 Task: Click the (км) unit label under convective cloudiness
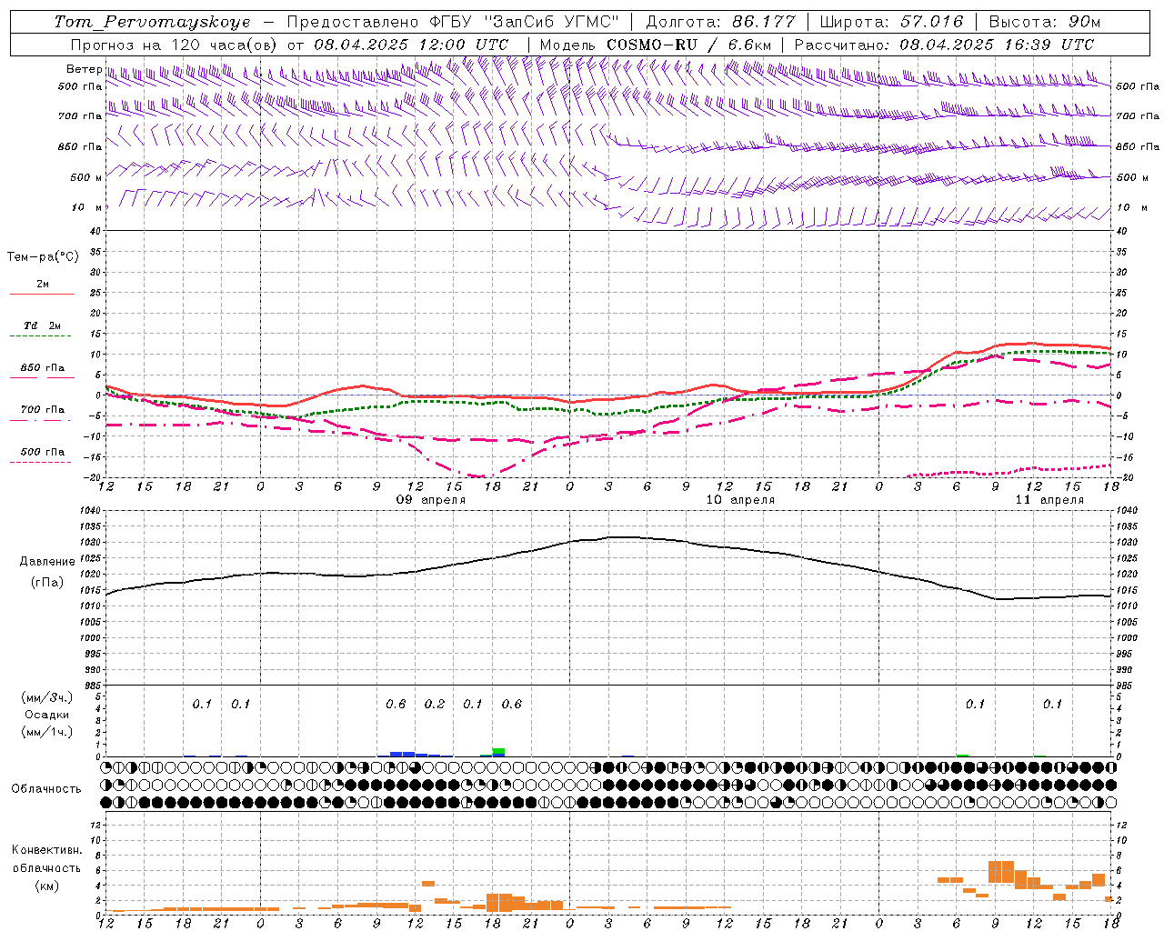point(47,886)
